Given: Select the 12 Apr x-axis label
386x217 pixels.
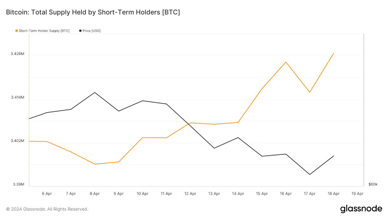Looking at the screenshot, I should (x=190, y=193).
